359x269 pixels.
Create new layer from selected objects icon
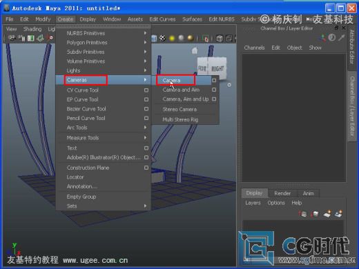click(x=338, y=214)
